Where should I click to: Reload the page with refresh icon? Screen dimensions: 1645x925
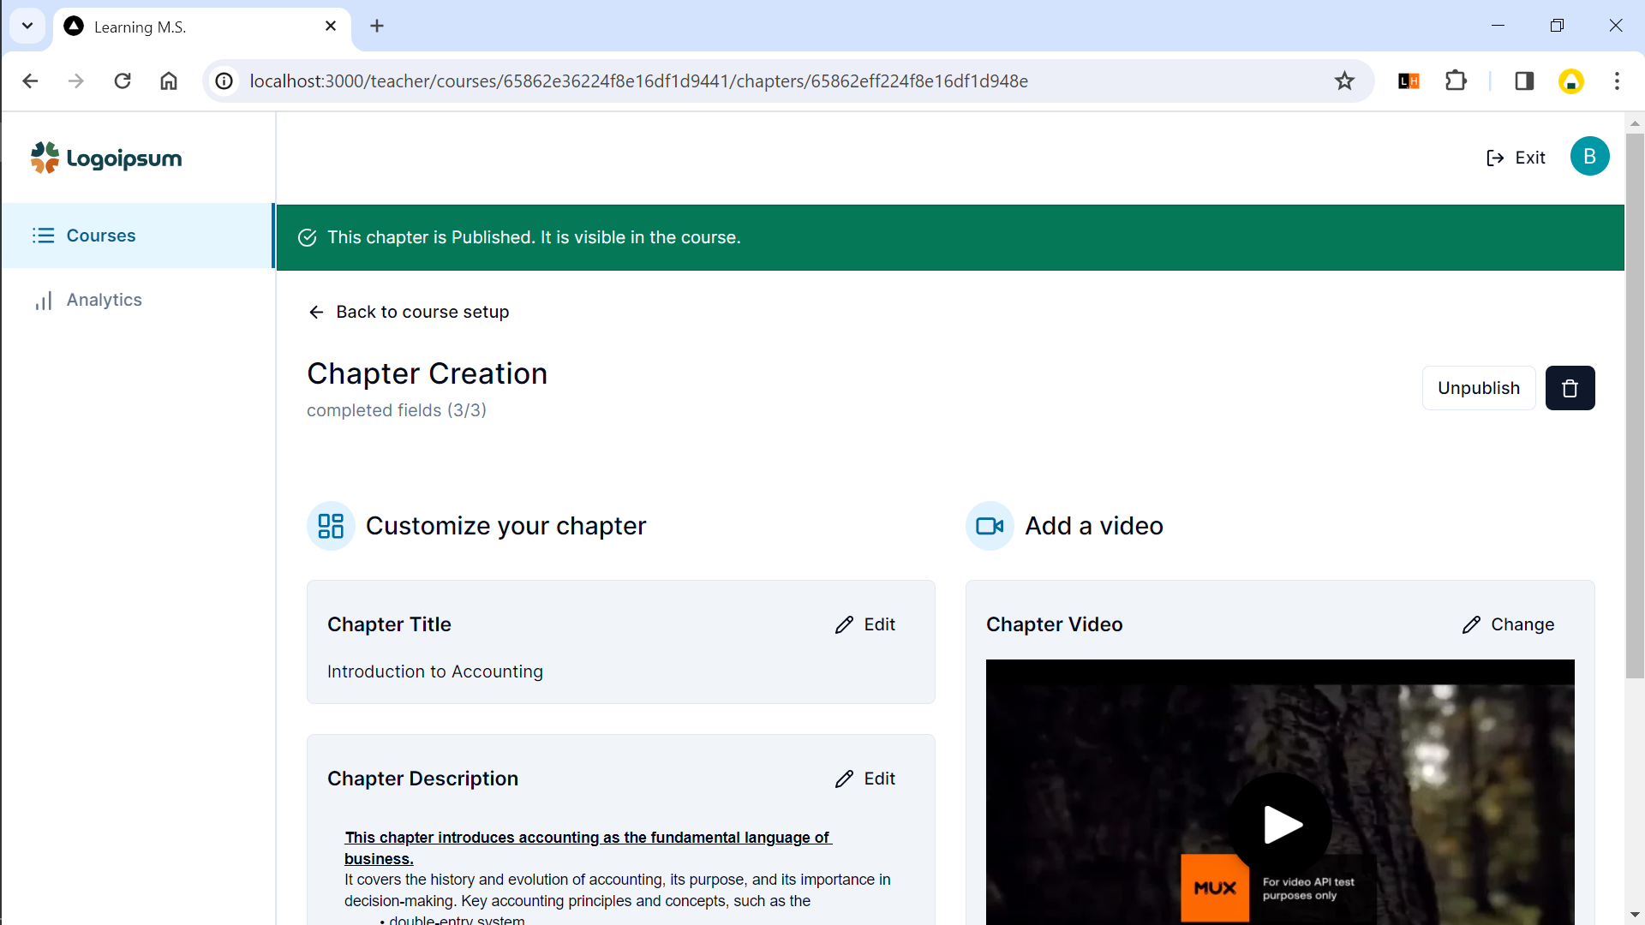123,81
